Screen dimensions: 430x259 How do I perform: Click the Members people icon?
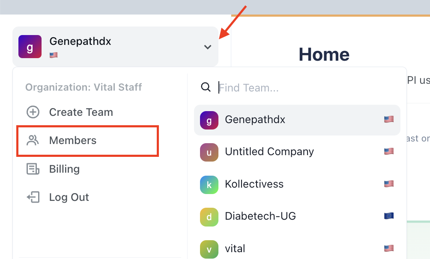coord(33,141)
